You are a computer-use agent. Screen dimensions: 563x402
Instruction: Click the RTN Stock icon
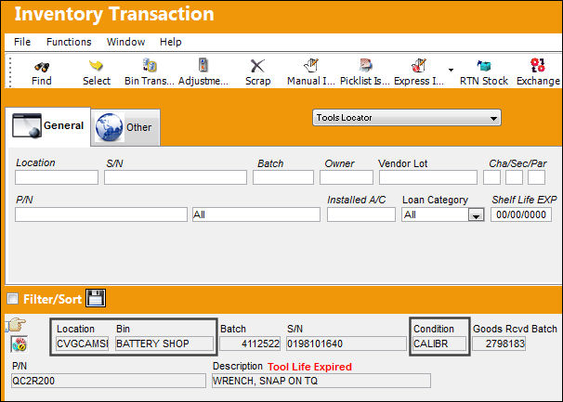point(484,66)
